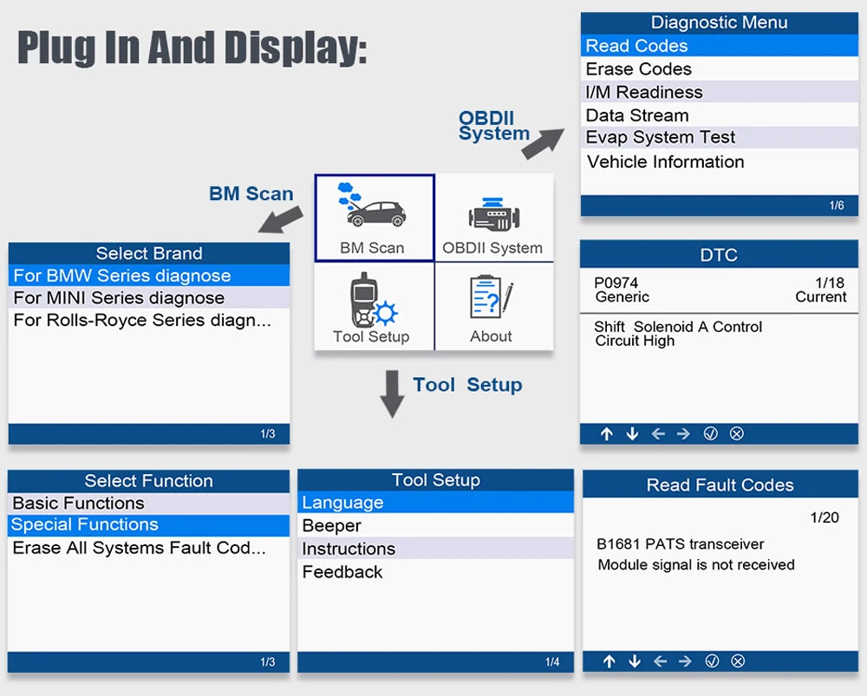
Task: Click right arrow in DTC screen
Action: 683,434
